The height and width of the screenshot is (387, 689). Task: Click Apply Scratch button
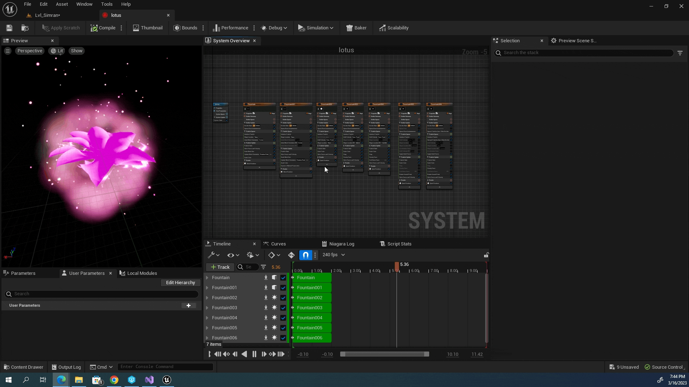coord(61,28)
